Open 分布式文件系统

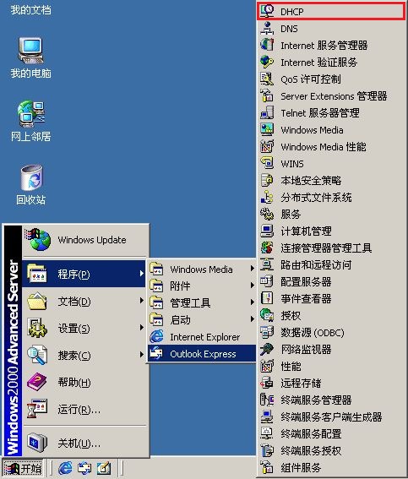pyautogui.click(x=331, y=198)
